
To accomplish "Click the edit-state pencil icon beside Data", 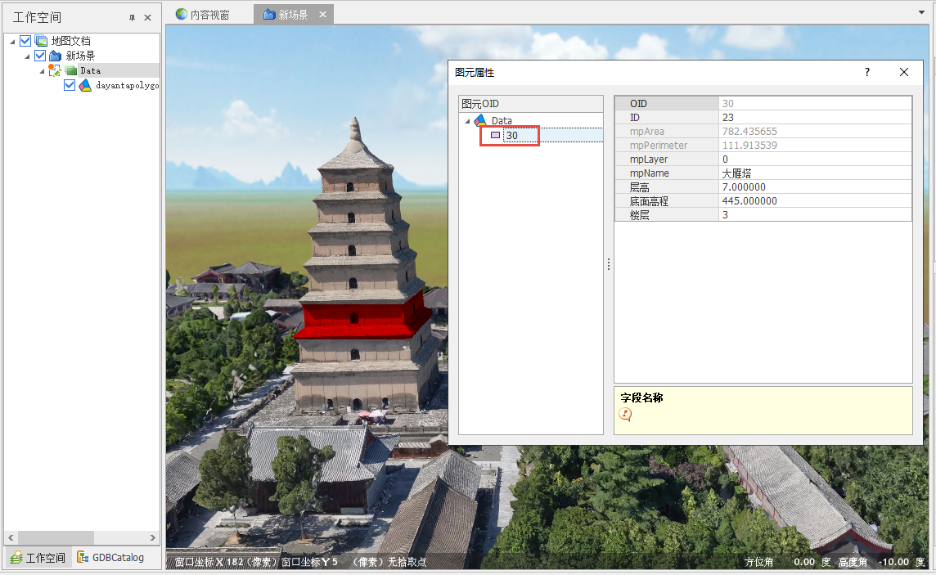I will point(55,71).
